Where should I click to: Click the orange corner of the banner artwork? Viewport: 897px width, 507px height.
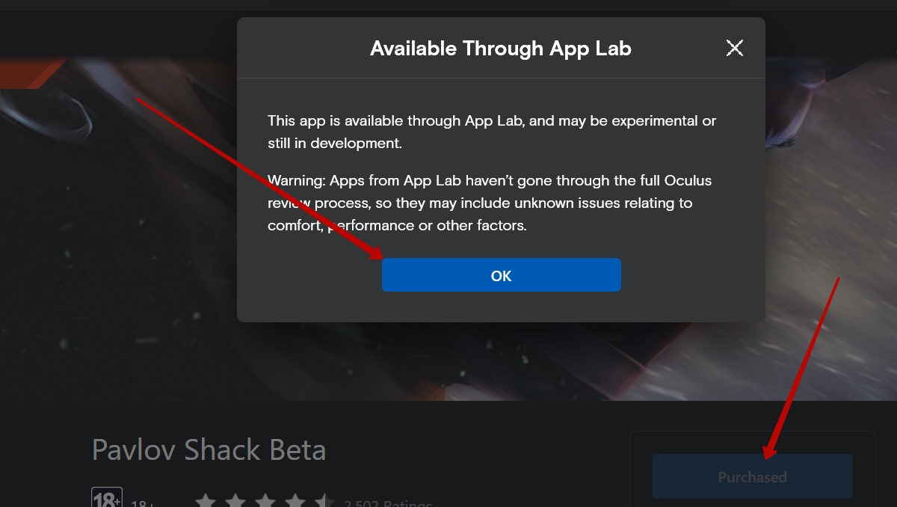pyautogui.click(x=30, y=73)
